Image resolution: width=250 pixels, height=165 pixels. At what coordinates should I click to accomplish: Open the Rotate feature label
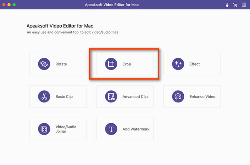tap(61, 64)
